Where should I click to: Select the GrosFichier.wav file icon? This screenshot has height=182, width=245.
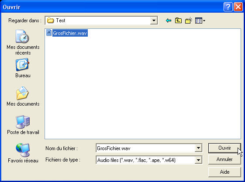coord(49,33)
